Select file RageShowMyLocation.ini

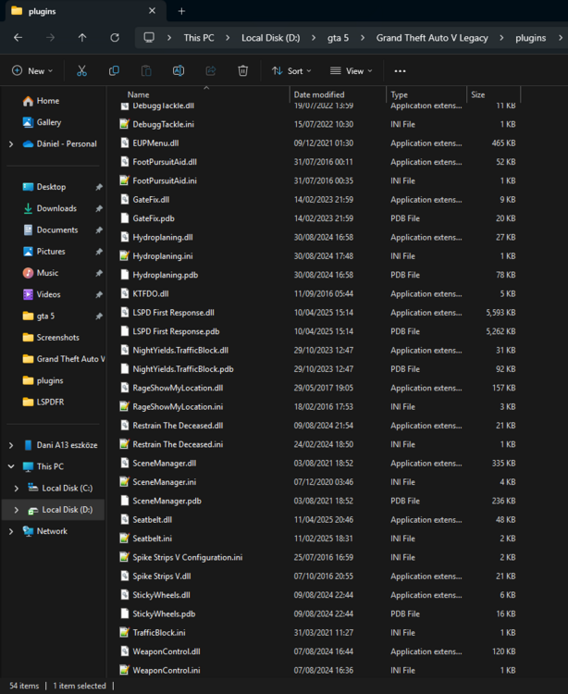(178, 407)
